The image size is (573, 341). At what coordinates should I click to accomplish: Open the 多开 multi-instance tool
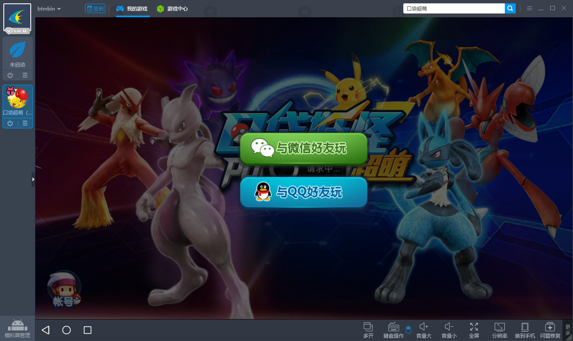368,330
